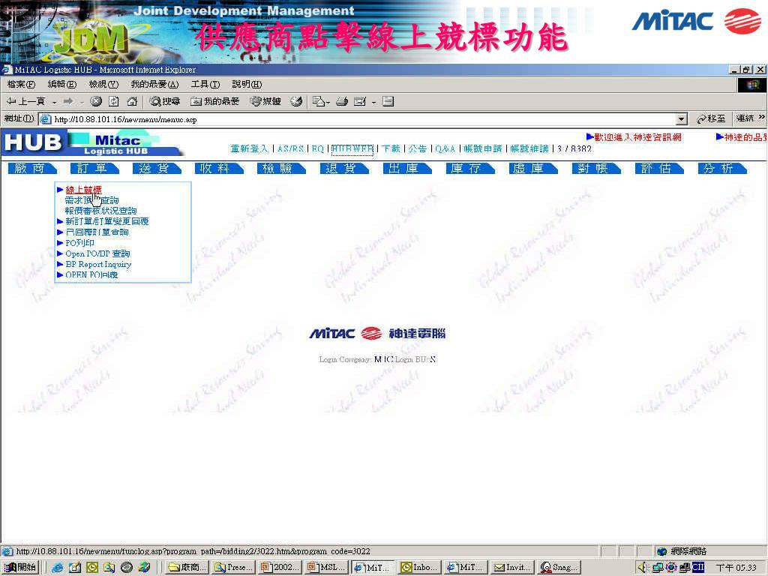Expand the address bar dropdown

pyautogui.click(x=681, y=119)
